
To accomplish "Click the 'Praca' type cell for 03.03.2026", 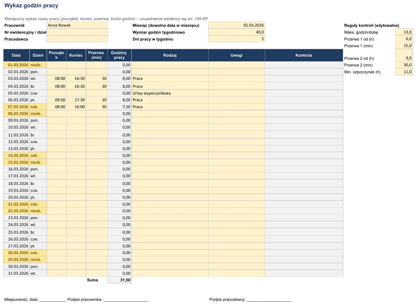I will click(170, 78).
